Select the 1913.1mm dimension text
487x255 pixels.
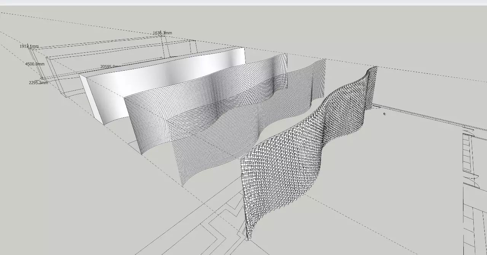[29, 46]
